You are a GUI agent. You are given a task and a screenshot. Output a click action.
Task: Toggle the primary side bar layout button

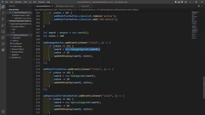point(176,2)
